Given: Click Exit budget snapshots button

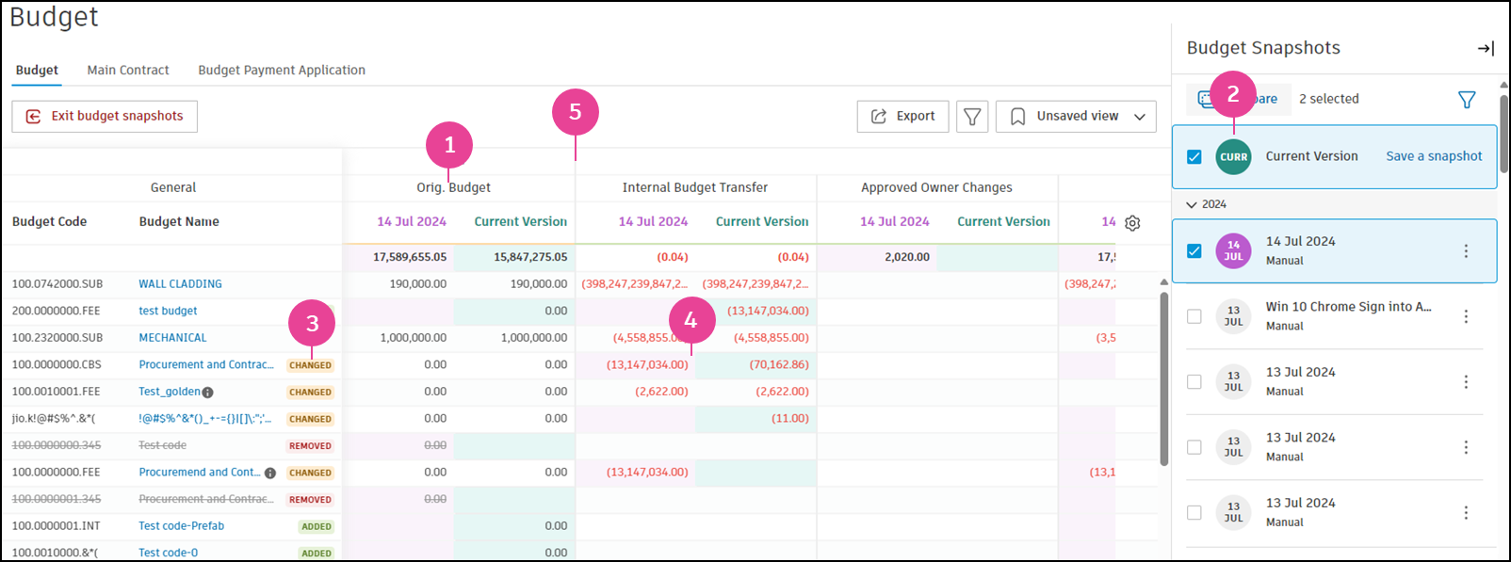Looking at the screenshot, I should coord(105,117).
